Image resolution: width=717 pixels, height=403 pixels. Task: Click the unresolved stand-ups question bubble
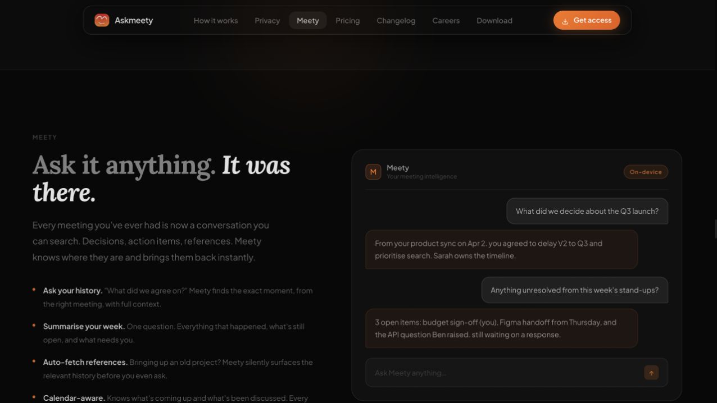tap(575, 290)
